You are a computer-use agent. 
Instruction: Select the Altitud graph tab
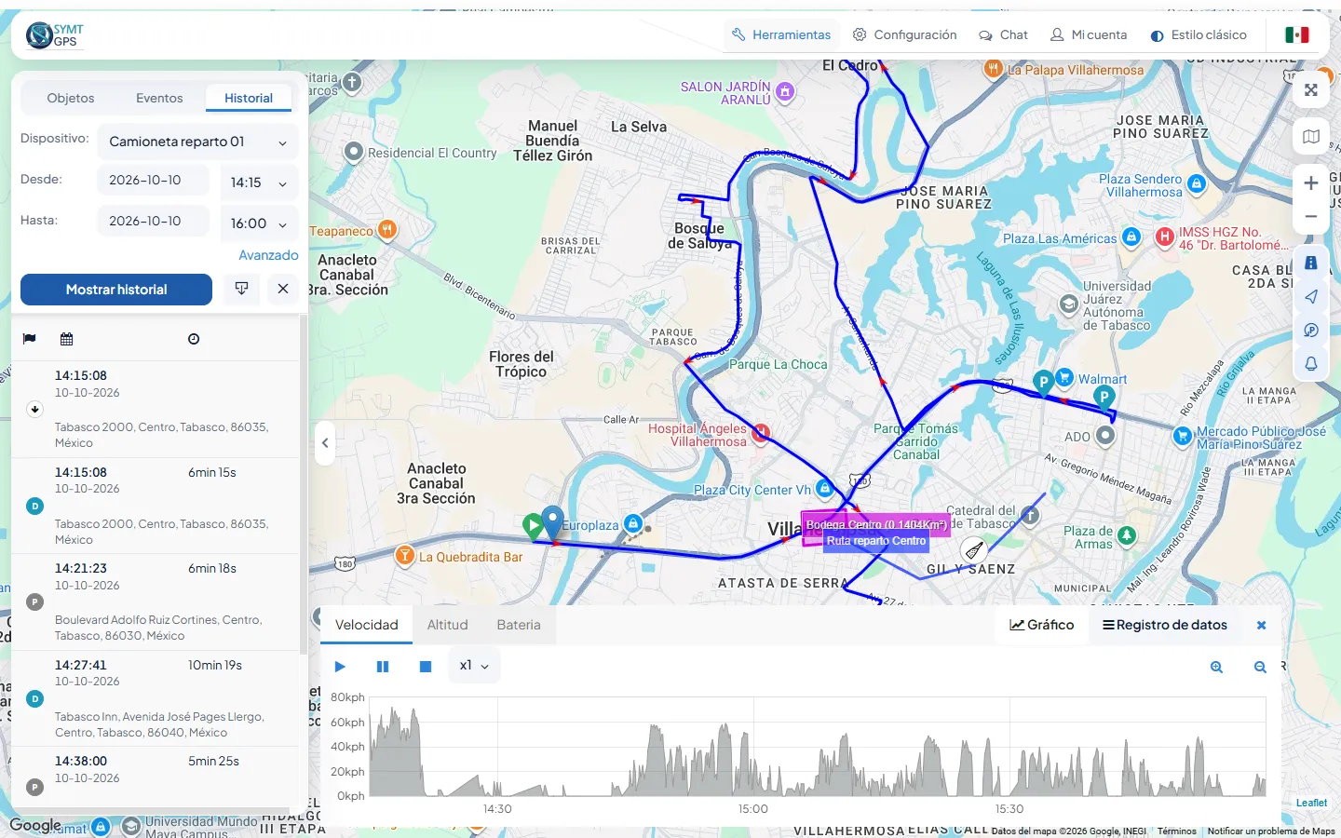[x=447, y=625]
